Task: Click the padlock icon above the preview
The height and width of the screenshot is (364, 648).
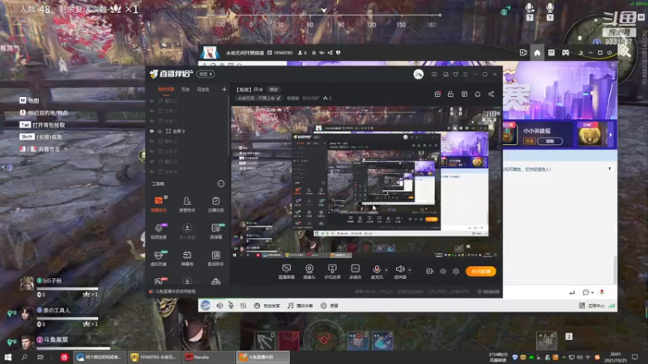Action: coord(450,94)
